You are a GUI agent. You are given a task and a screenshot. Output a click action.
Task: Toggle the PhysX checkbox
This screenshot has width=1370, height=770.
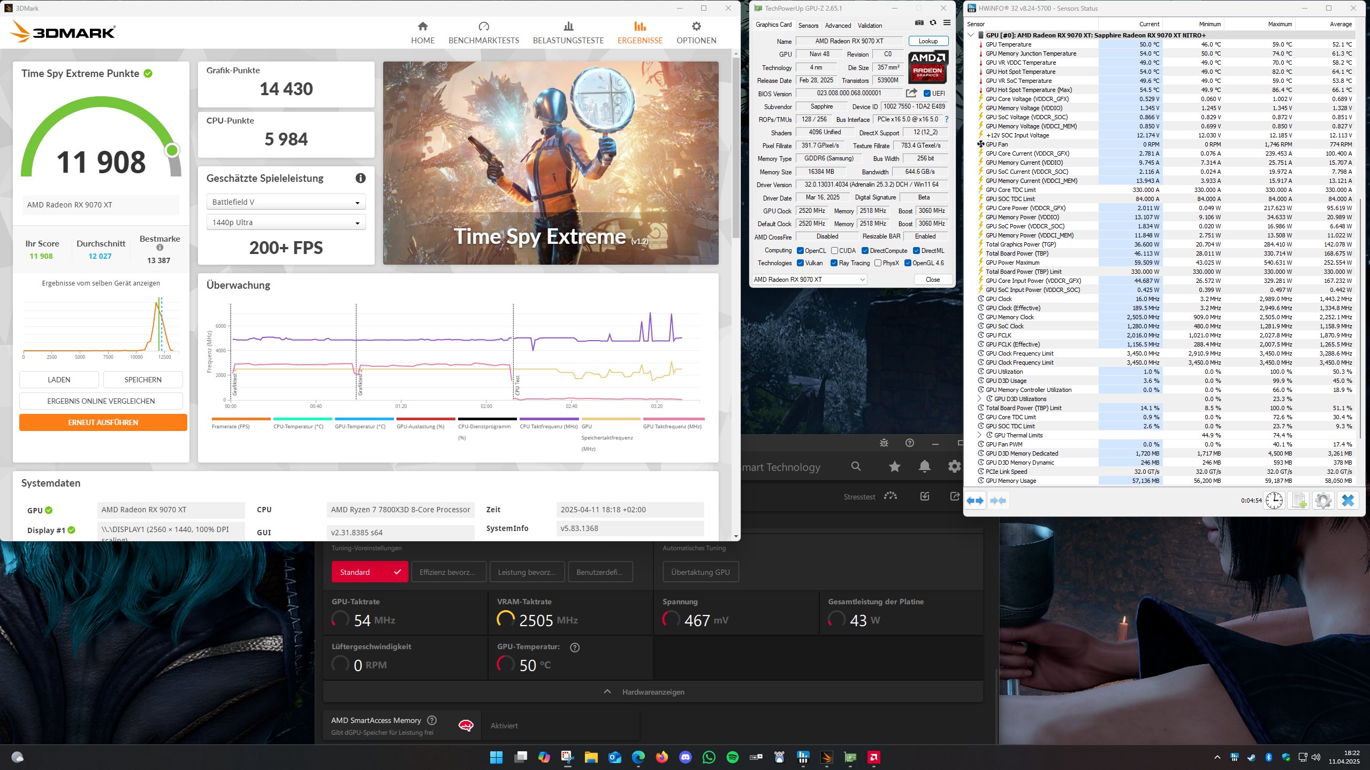pos(878,263)
